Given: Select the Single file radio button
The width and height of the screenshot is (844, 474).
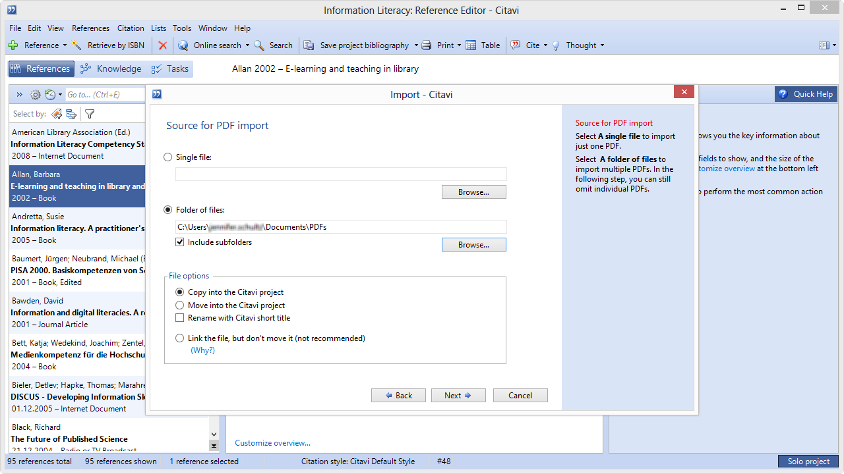Looking at the screenshot, I should point(168,157).
